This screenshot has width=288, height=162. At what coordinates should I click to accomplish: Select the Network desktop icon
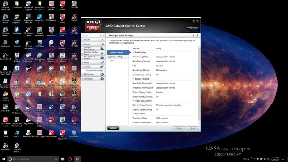click(17, 44)
